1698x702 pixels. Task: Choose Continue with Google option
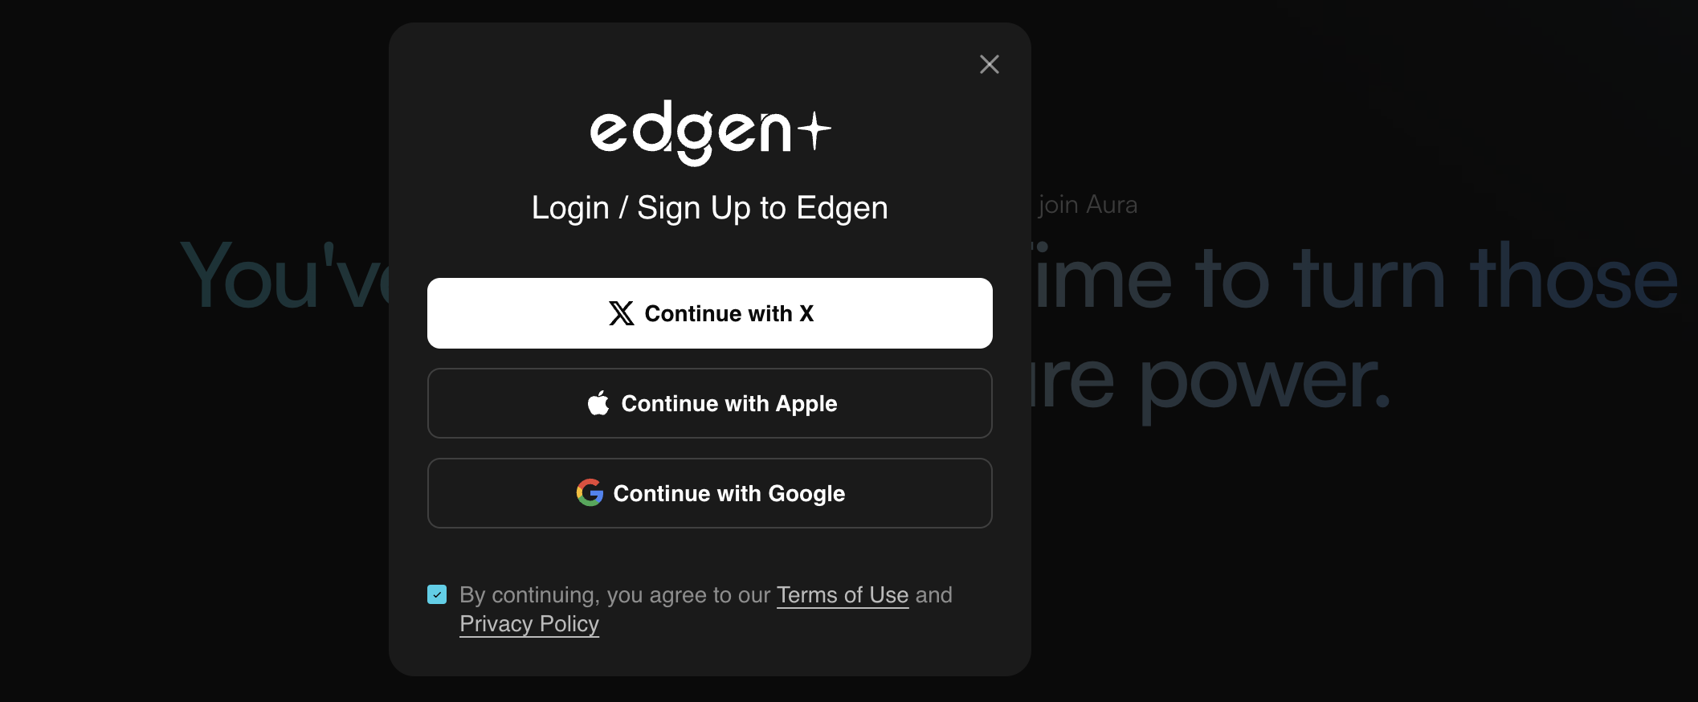[x=710, y=493]
